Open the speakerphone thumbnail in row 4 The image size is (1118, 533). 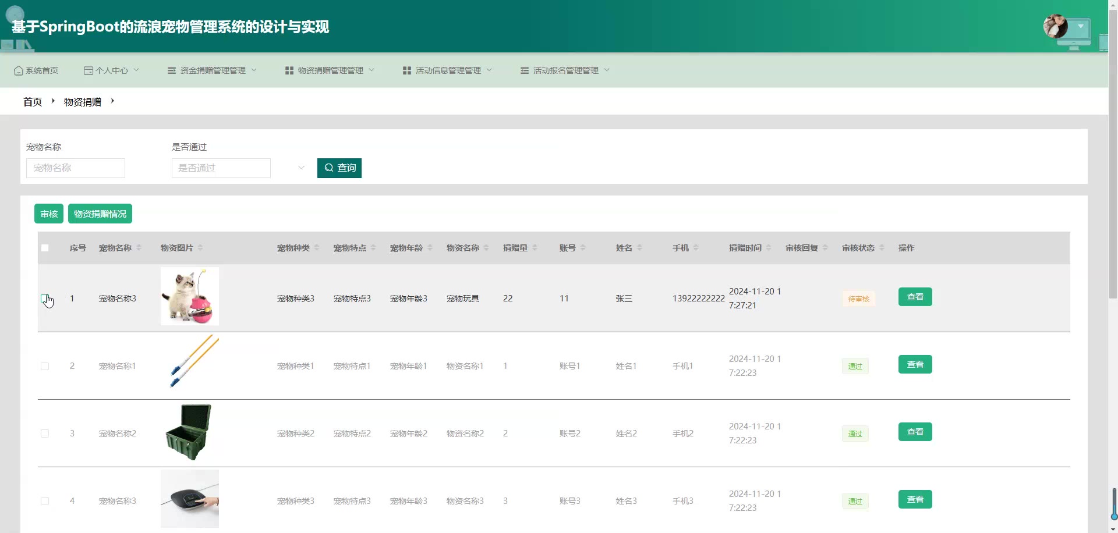tap(190, 499)
